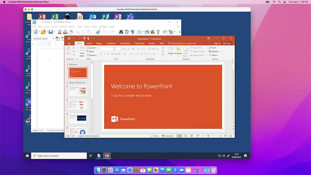Screen dimensions: 311x175
Task: Click Increase Font Size icon in ribbon
Action: pyautogui.click(x=125, y=49)
